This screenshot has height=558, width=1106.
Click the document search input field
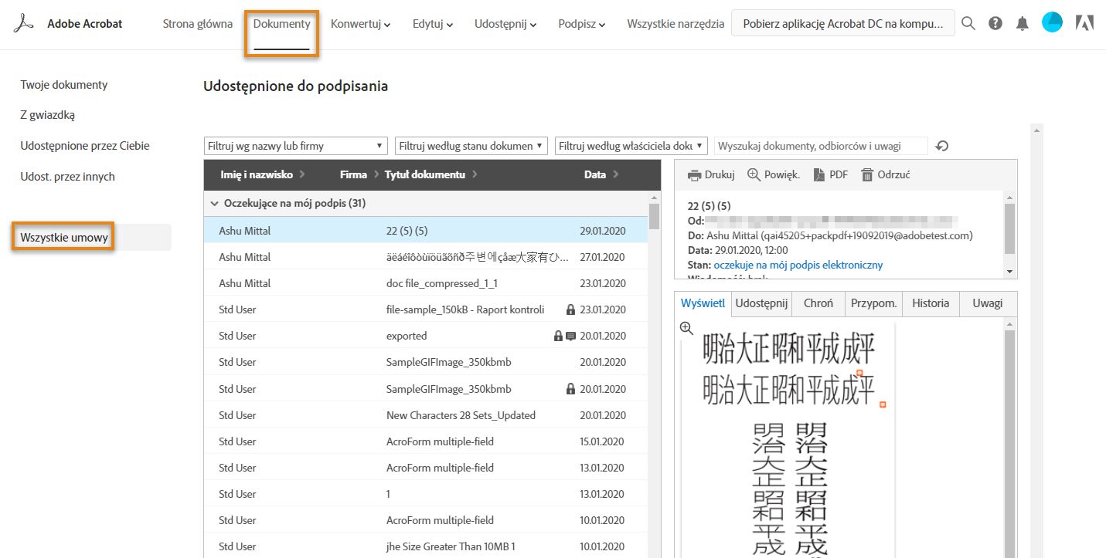tap(821, 146)
